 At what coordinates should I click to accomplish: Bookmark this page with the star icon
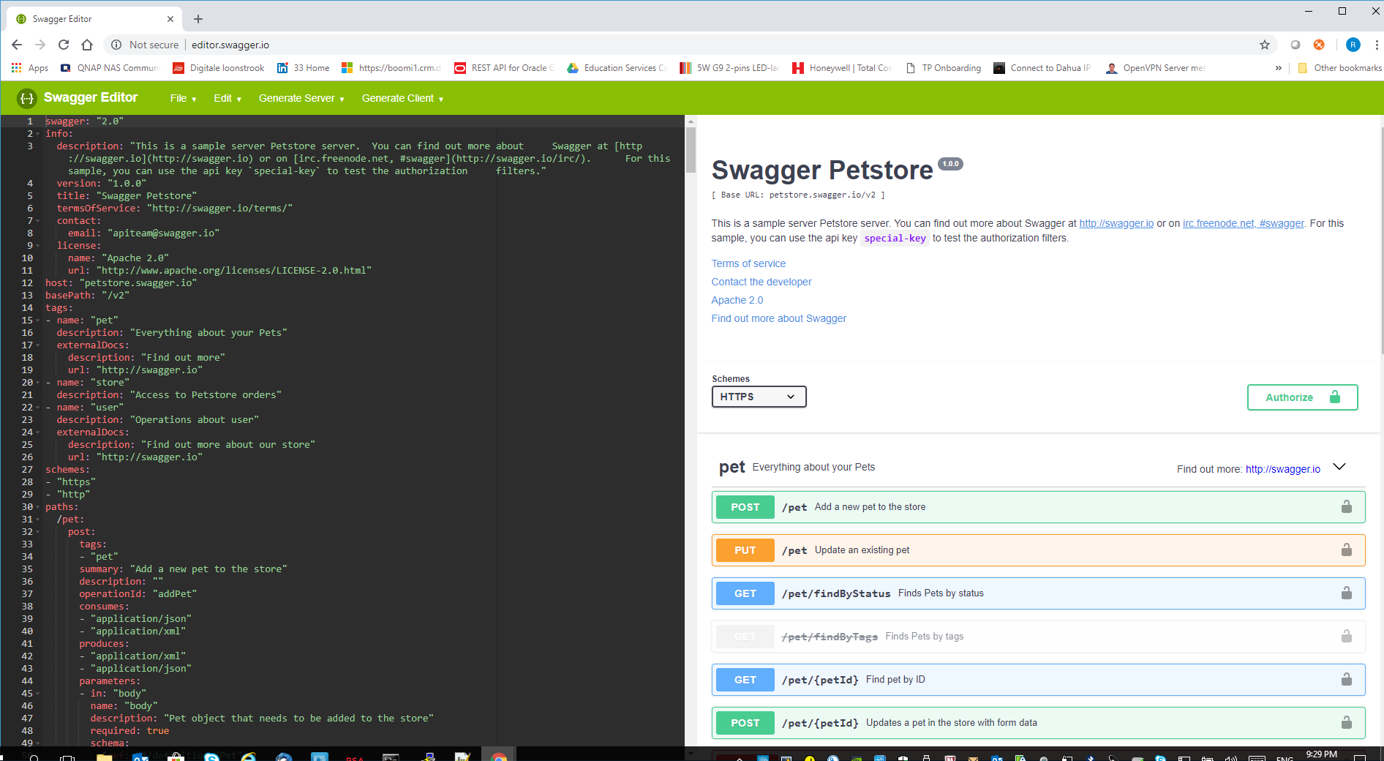point(1265,45)
